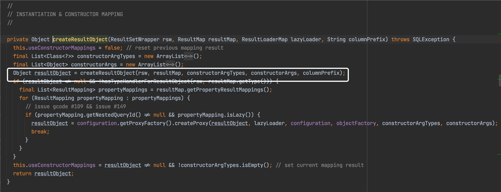Image resolution: width=501 pixels, height=192 pixels.
Task: Click resultObject in 'Object resultObject =' declaration
Action: (53, 73)
